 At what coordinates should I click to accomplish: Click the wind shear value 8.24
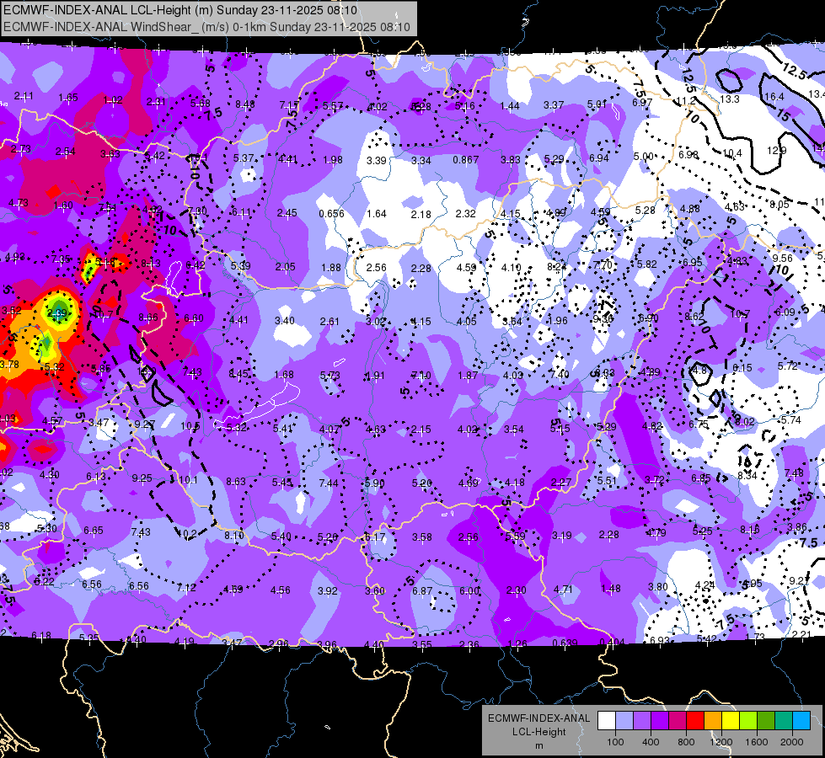[x=557, y=267]
